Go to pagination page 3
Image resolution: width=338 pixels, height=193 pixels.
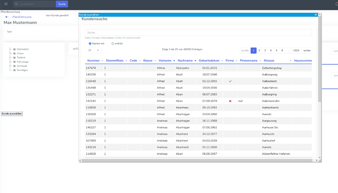tap(265, 50)
